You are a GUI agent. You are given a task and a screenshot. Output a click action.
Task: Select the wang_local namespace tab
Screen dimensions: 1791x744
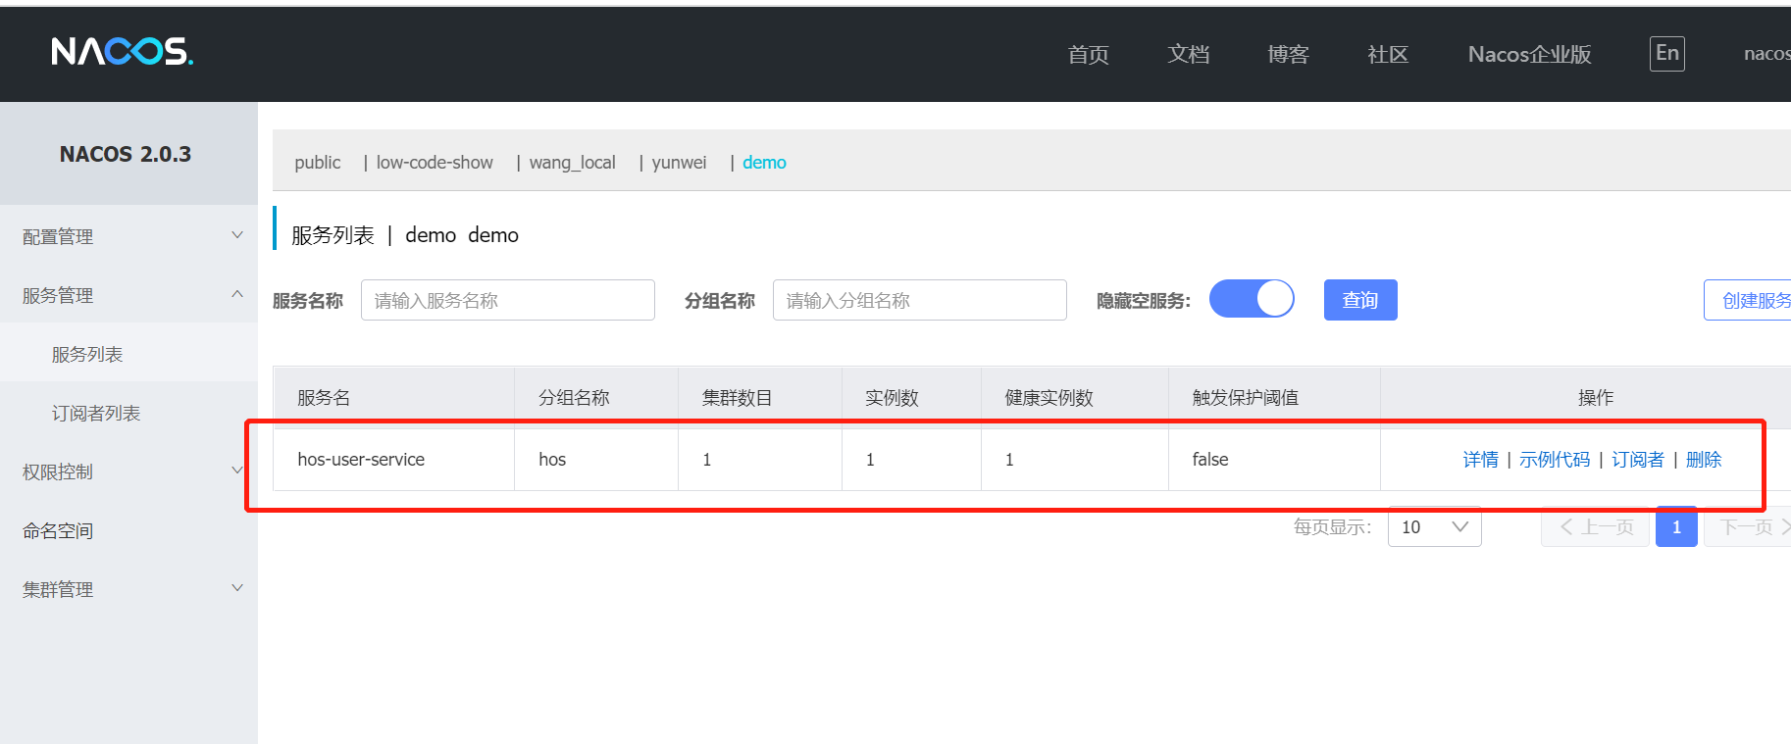[573, 163]
